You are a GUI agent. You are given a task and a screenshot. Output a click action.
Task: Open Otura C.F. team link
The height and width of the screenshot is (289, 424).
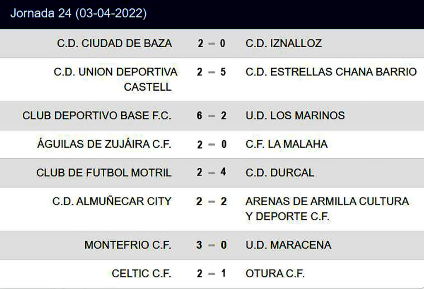coord(275,274)
